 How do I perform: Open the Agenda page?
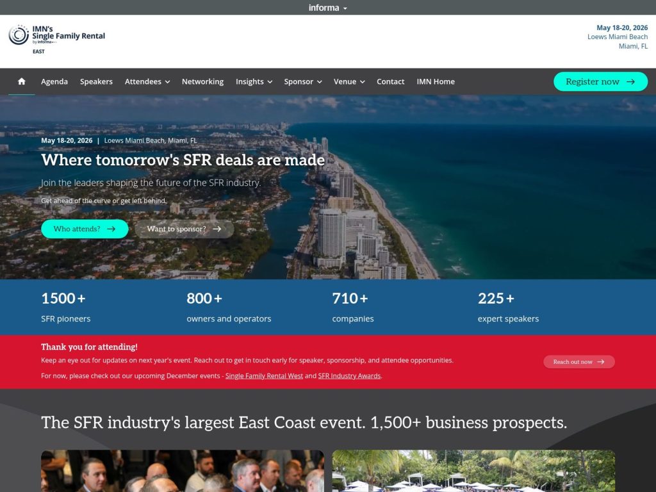(x=54, y=81)
